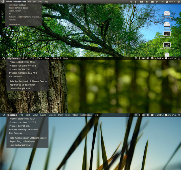The height and width of the screenshot is (170, 181).
Task: Click power icon in the Inkscape panel
Action: click(179, 115)
